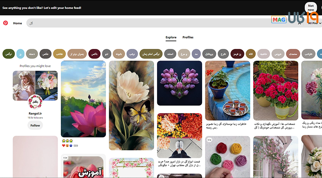Open the pink lotus sunset pin
This screenshot has height=178, width=322.
coord(83,99)
